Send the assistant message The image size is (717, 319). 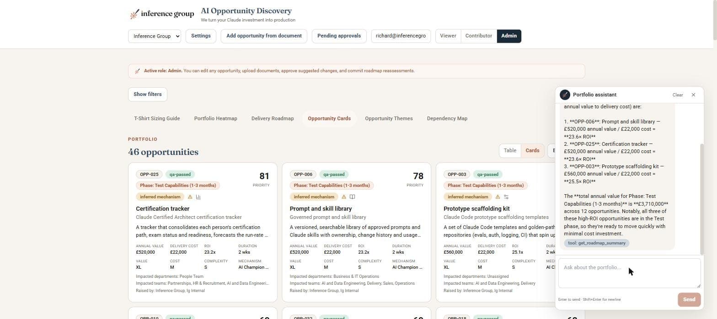pyautogui.click(x=689, y=300)
